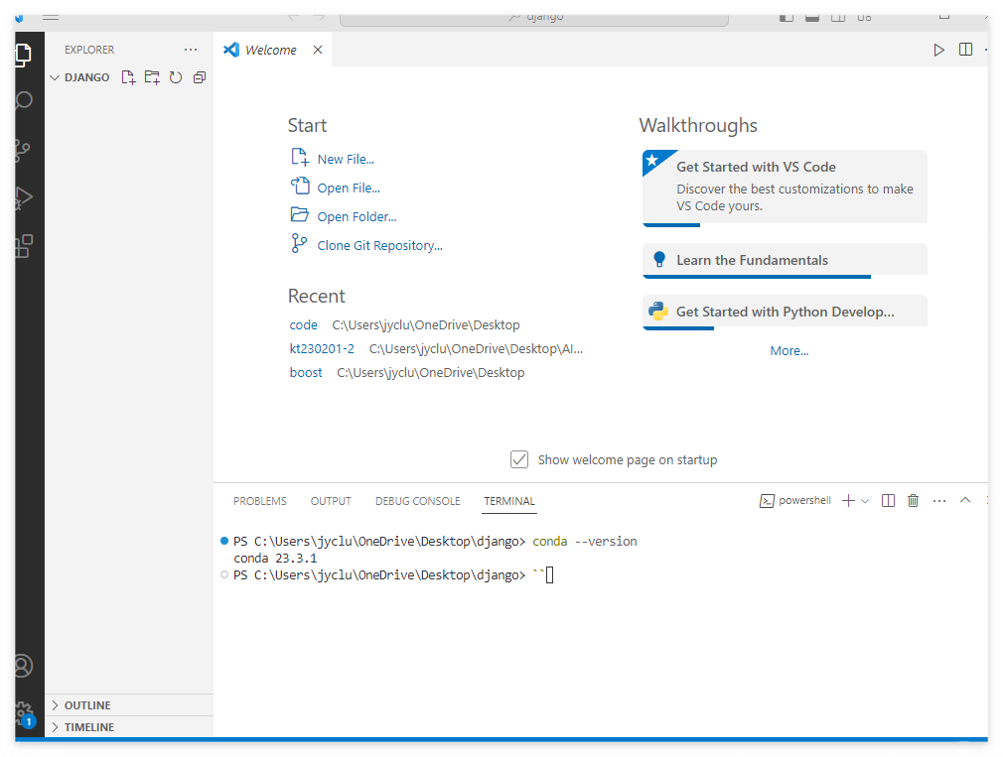Select the Welcome editor tab
Screen dimensions: 1003x757
point(271,50)
